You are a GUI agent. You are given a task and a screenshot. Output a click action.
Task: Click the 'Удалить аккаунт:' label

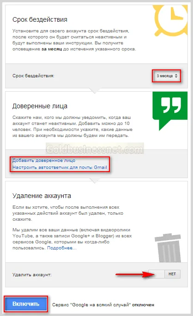pos(32,275)
